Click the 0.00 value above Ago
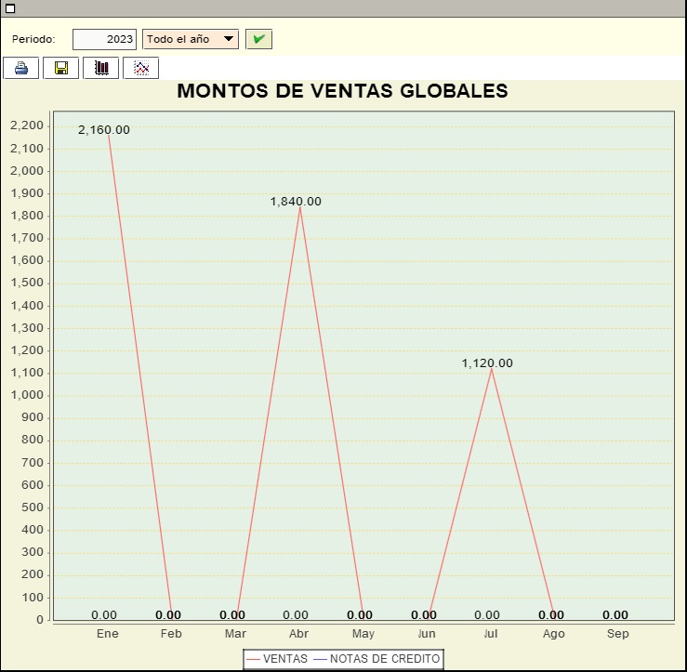The height and width of the screenshot is (672, 687). [551, 615]
